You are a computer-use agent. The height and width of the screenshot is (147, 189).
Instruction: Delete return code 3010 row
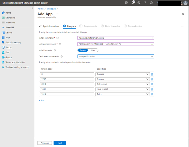pos(152,84)
